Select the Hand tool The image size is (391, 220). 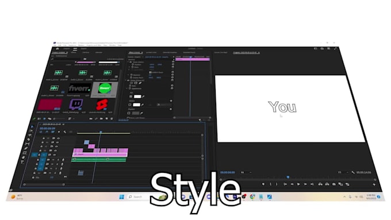24,157
